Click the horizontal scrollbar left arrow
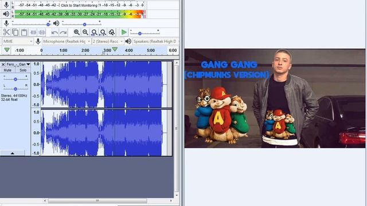Screen dimensions: 367x206 [x=45, y=200]
